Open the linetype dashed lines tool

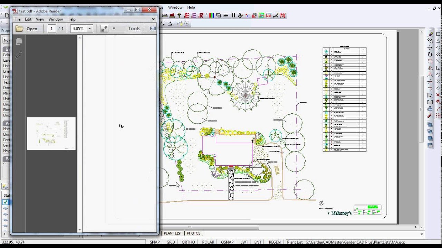coord(226,15)
